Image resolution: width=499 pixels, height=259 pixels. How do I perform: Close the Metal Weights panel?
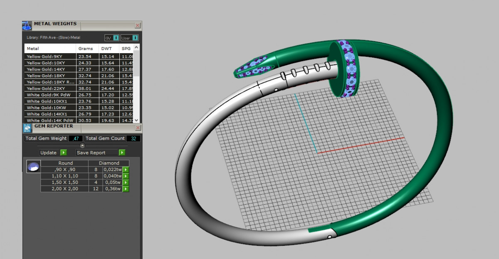point(138,26)
